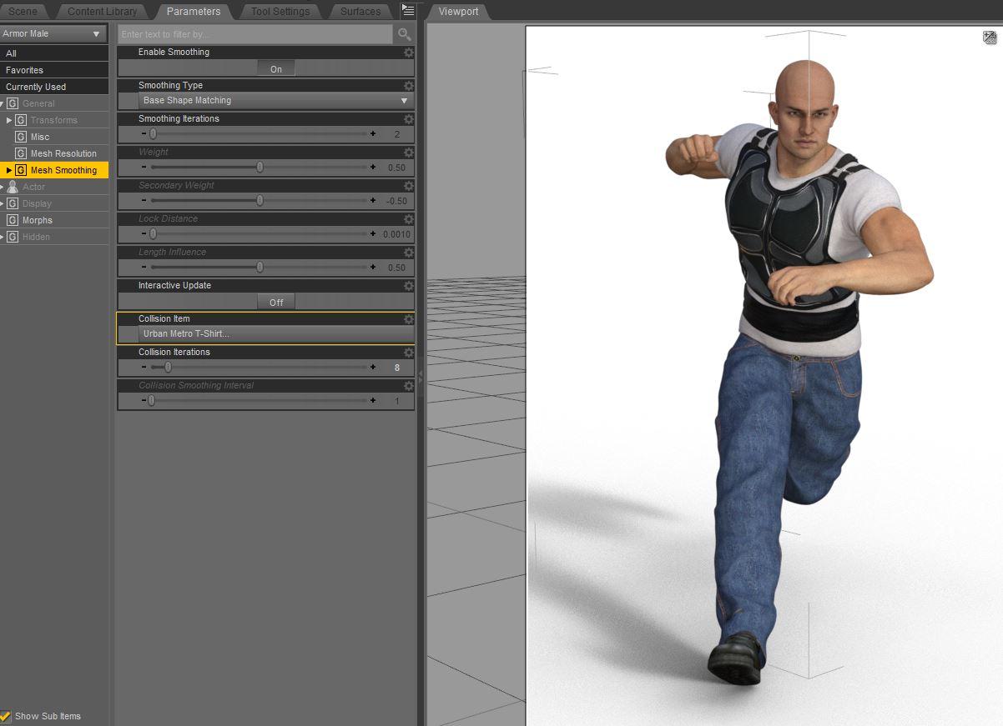
Task: Open the Armor Male selection dropdown
Action: [53, 34]
